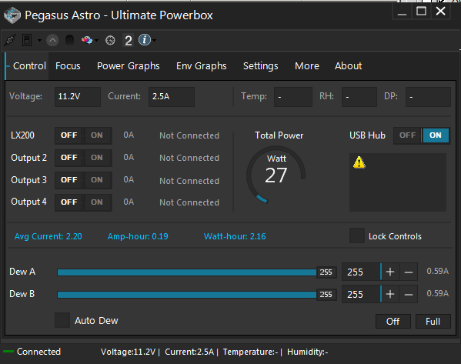Increase Dew A with plus button
Screen dimensions: 461x364
click(x=390, y=272)
